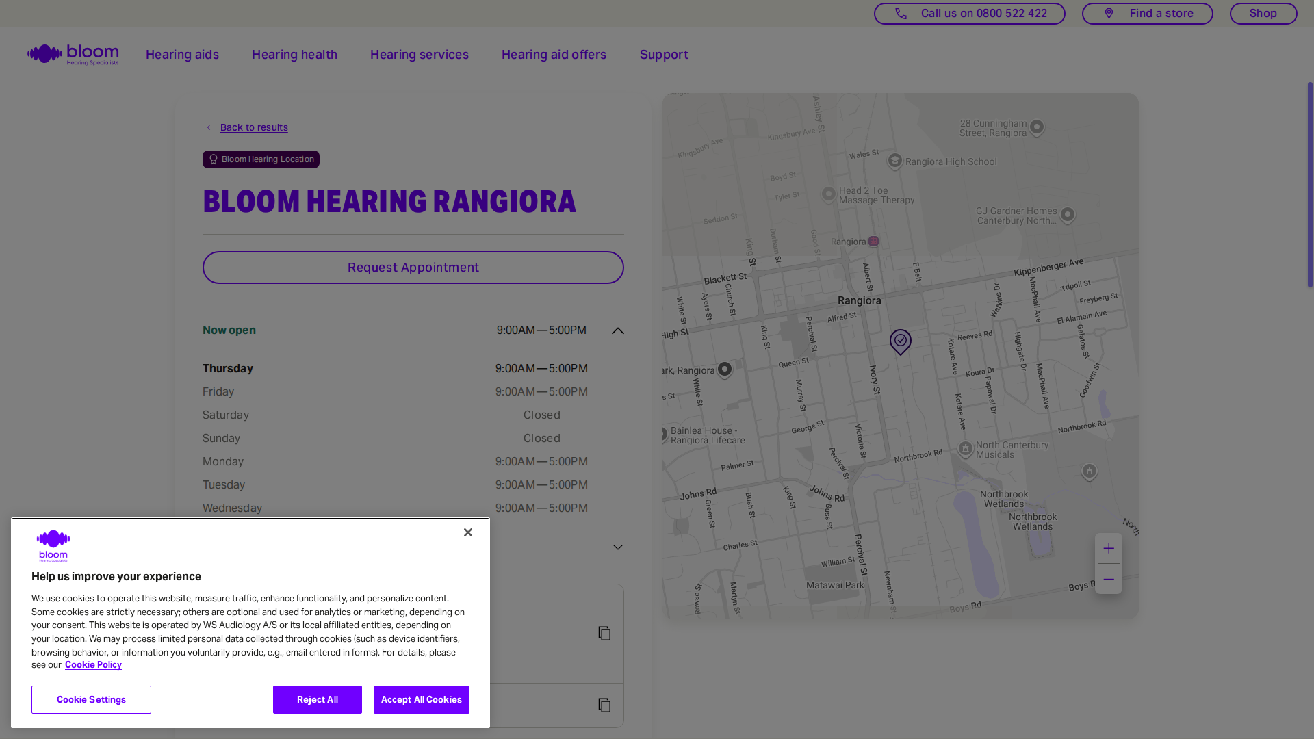
Task: Click Rangiora High School map marker
Action: [894, 161]
